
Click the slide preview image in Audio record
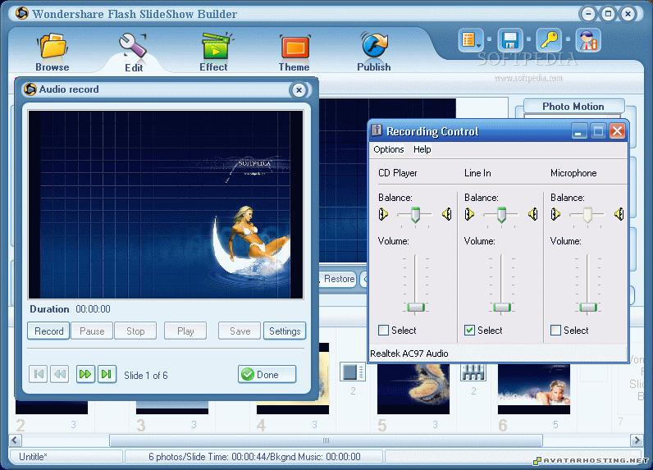(166, 204)
